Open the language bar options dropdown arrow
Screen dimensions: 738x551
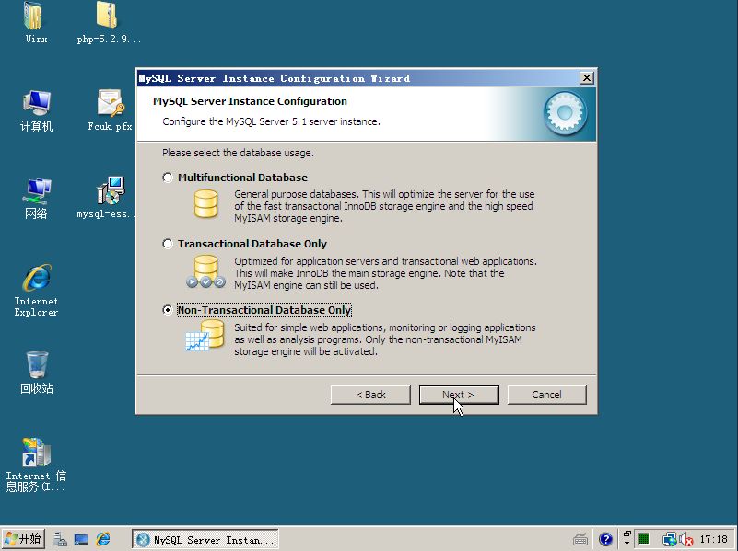coord(627,544)
